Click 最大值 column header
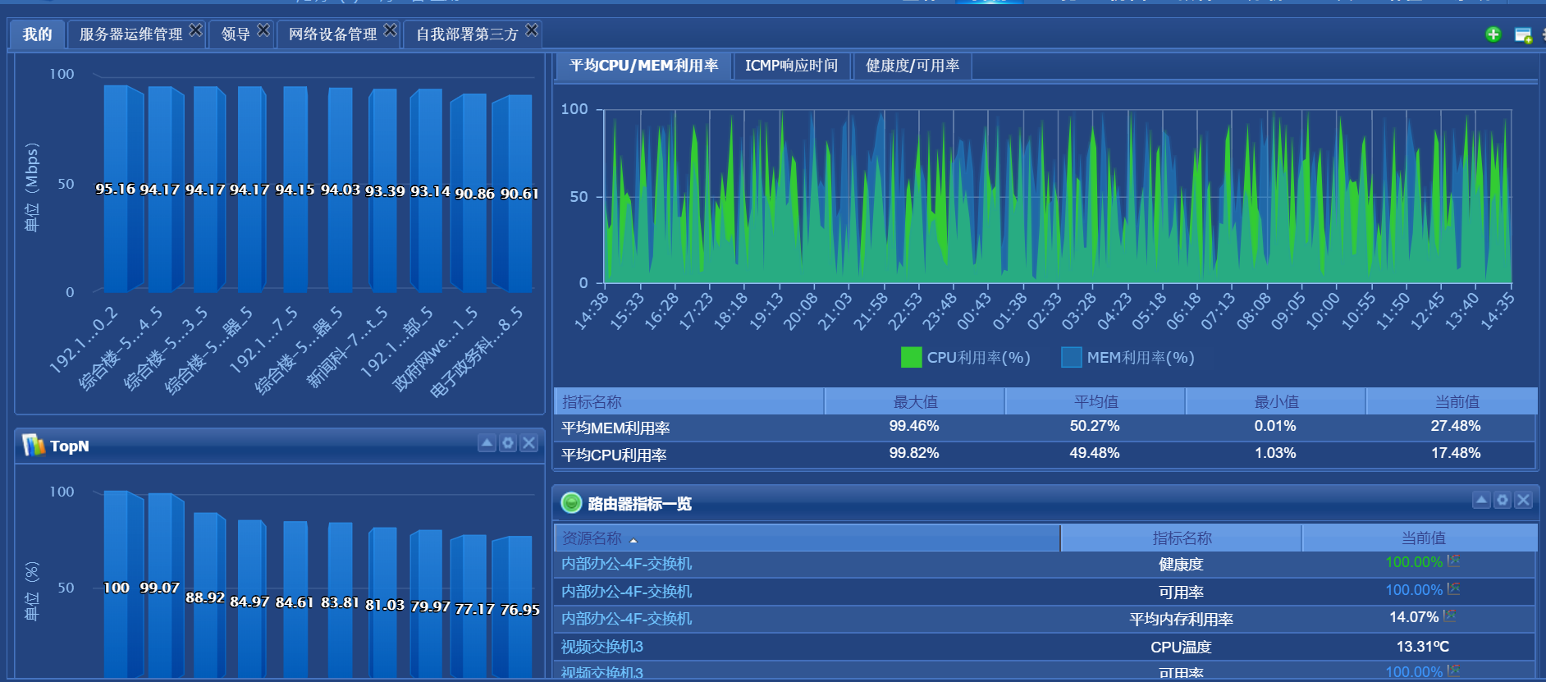1546x682 pixels. (915, 402)
